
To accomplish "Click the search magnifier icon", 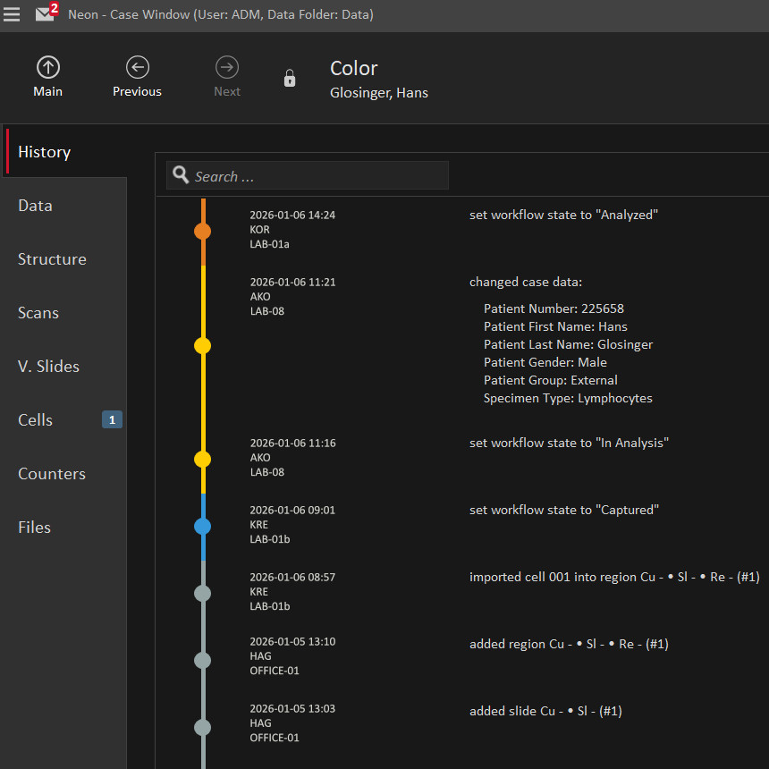I will tap(181, 175).
